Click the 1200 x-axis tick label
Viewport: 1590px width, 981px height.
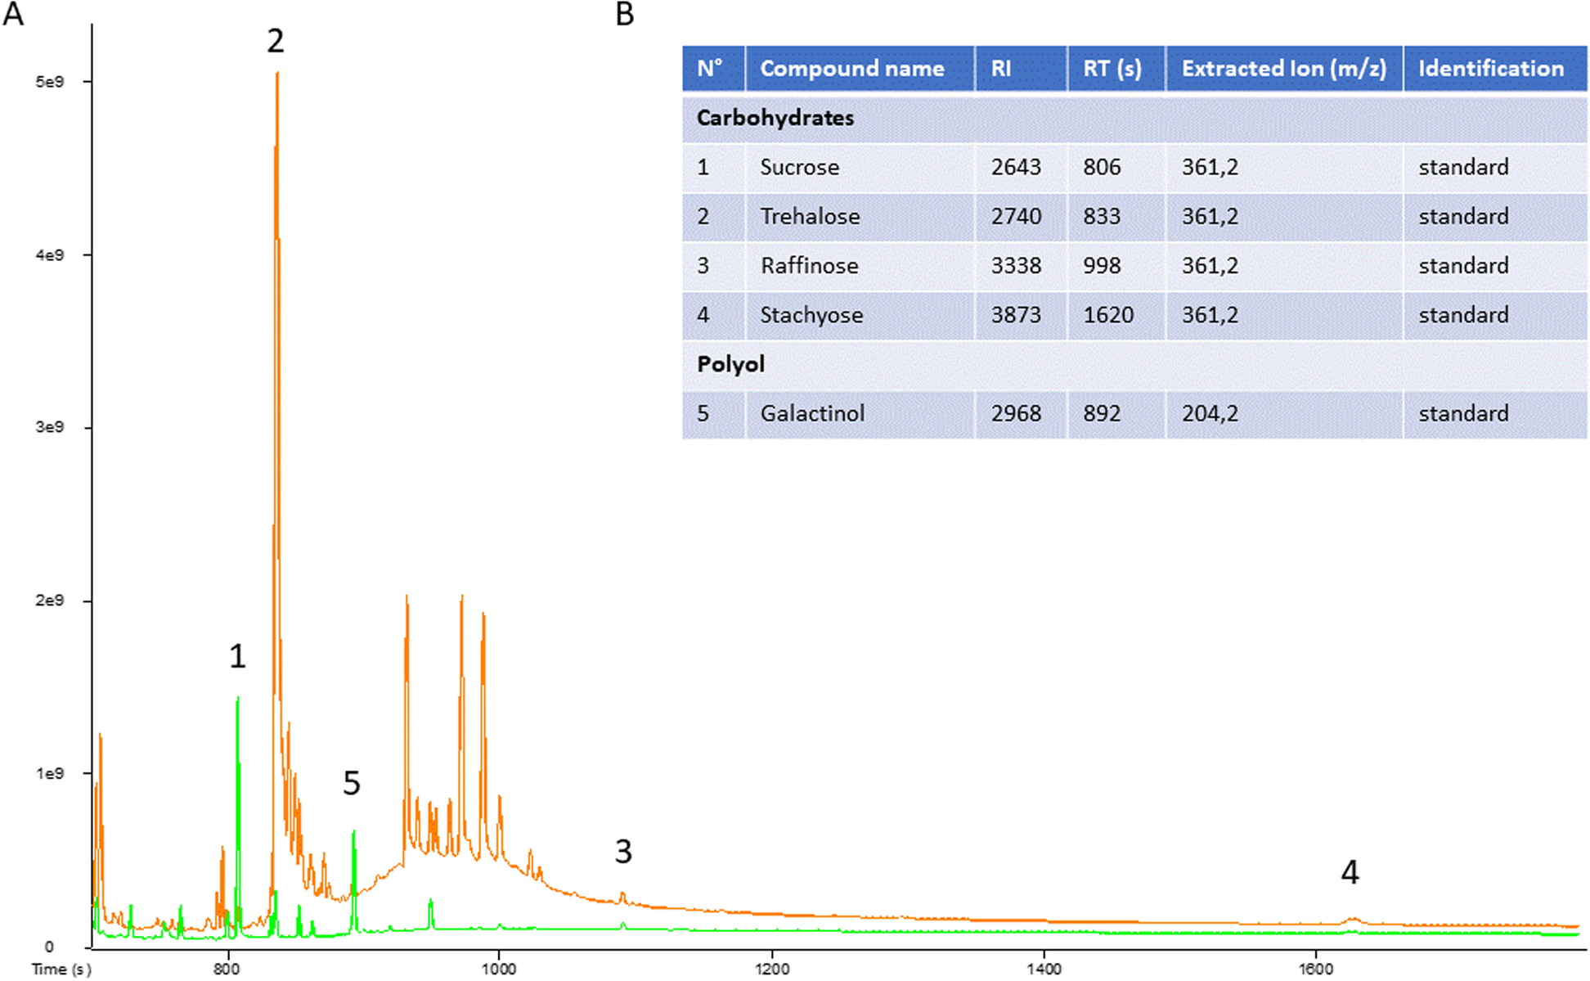tap(772, 970)
